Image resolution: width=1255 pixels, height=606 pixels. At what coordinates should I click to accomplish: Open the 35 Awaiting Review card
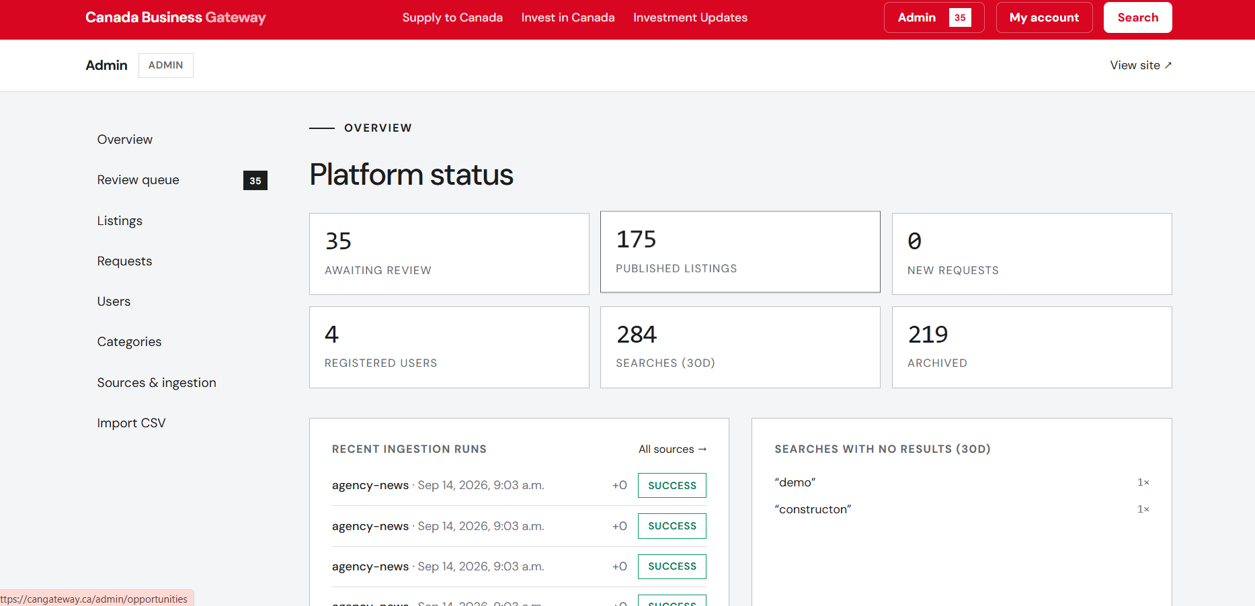click(449, 254)
